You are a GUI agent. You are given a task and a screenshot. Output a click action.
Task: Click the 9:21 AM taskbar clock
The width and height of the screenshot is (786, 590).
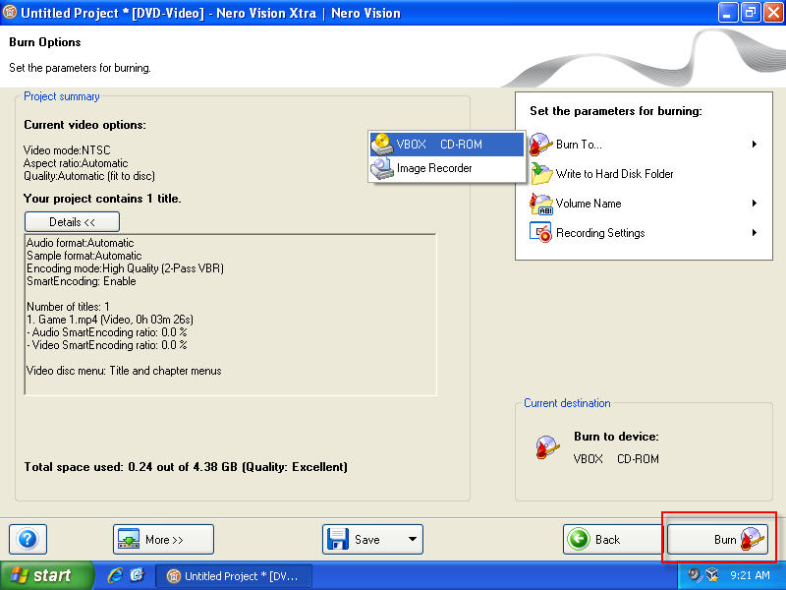[750, 575]
